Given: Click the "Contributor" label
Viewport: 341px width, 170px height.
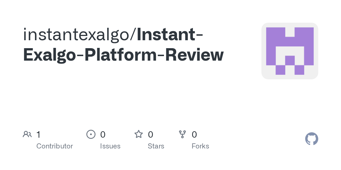Looking at the screenshot, I should pyautogui.click(x=55, y=146).
